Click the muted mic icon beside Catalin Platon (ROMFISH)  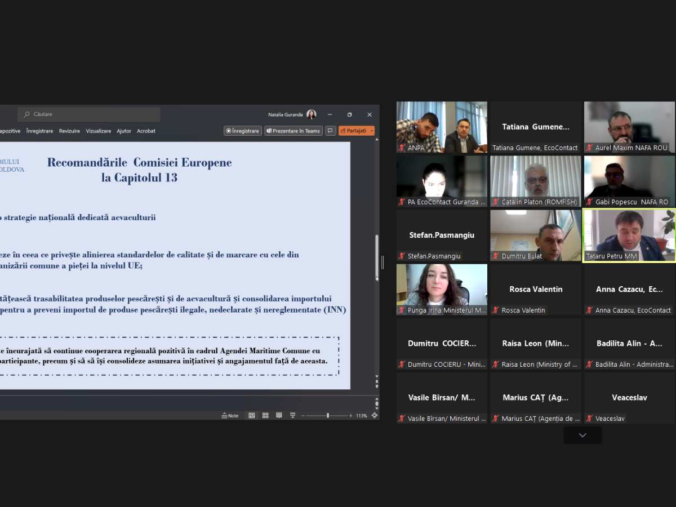496,202
